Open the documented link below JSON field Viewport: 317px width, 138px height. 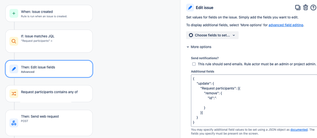point(299,130)
